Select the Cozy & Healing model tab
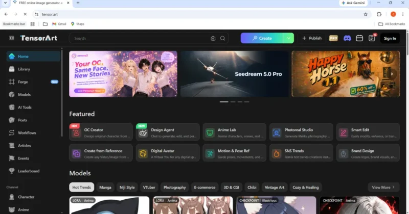 pos(306,187)
